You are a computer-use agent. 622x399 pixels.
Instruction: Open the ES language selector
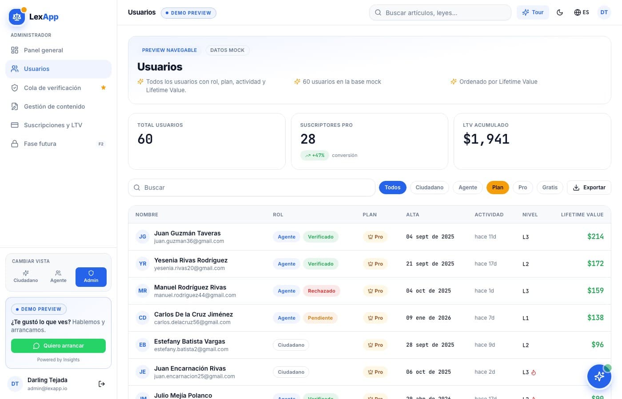pyautogui.click(x=582, y=12)
